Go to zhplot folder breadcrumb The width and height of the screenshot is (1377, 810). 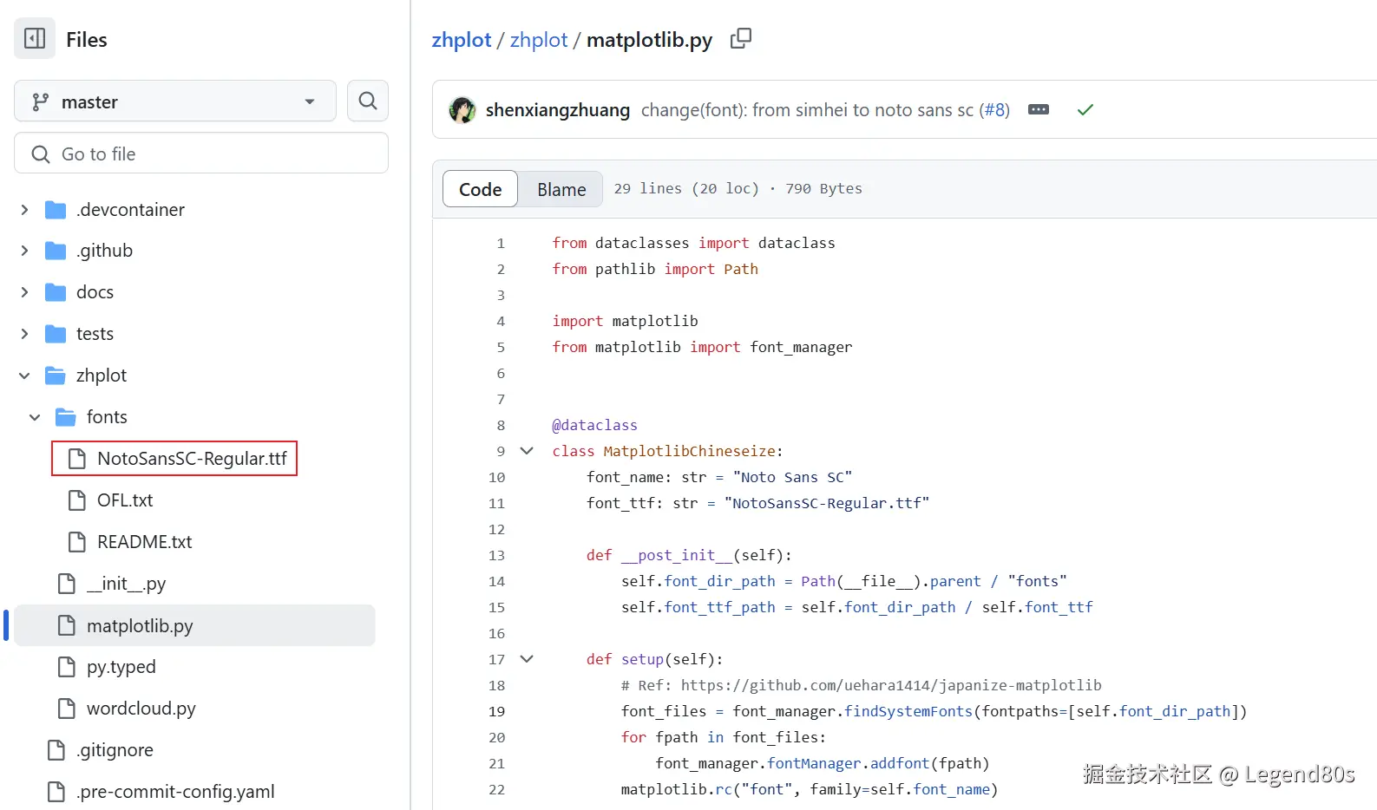click(x=539, y=40)
